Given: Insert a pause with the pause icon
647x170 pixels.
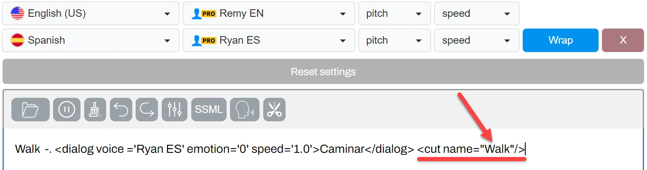Looking at the screenshot, I should pos(67,110).
